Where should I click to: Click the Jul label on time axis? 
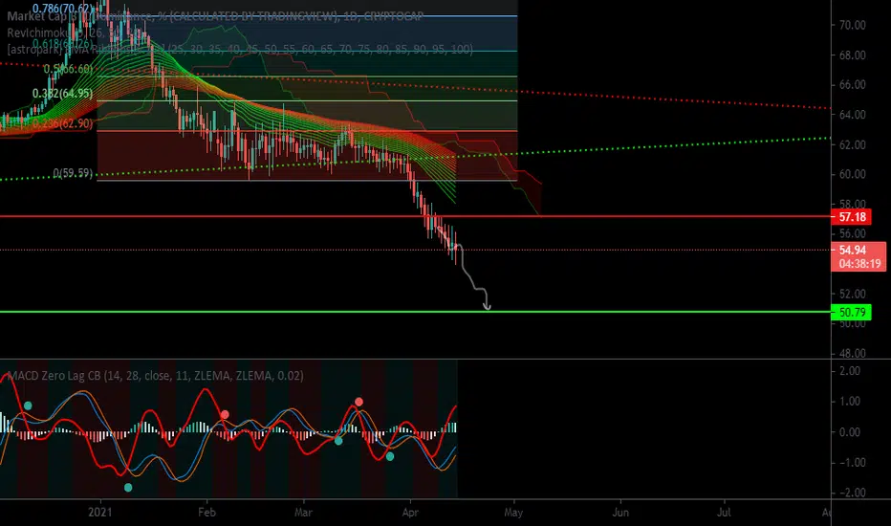(x=724, y=513)
